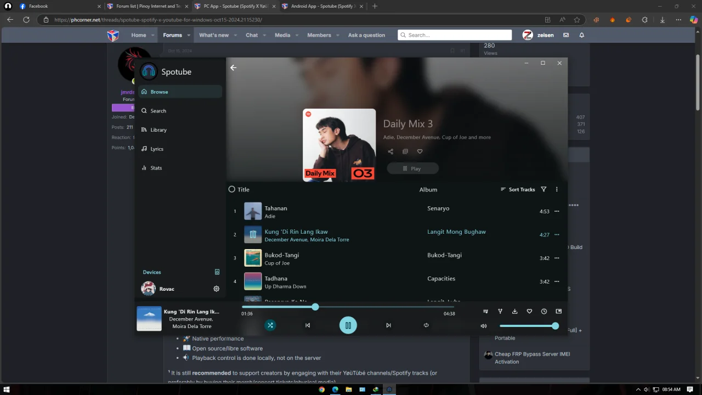Image resolution: width=702 pixels, height=395 pixels.
Task: Skip to the previous track
Action: (x=308, y=325)
